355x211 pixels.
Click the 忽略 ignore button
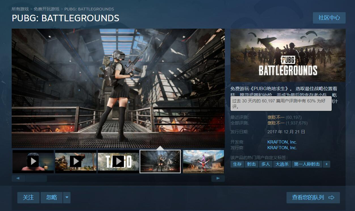pos(51,197)
